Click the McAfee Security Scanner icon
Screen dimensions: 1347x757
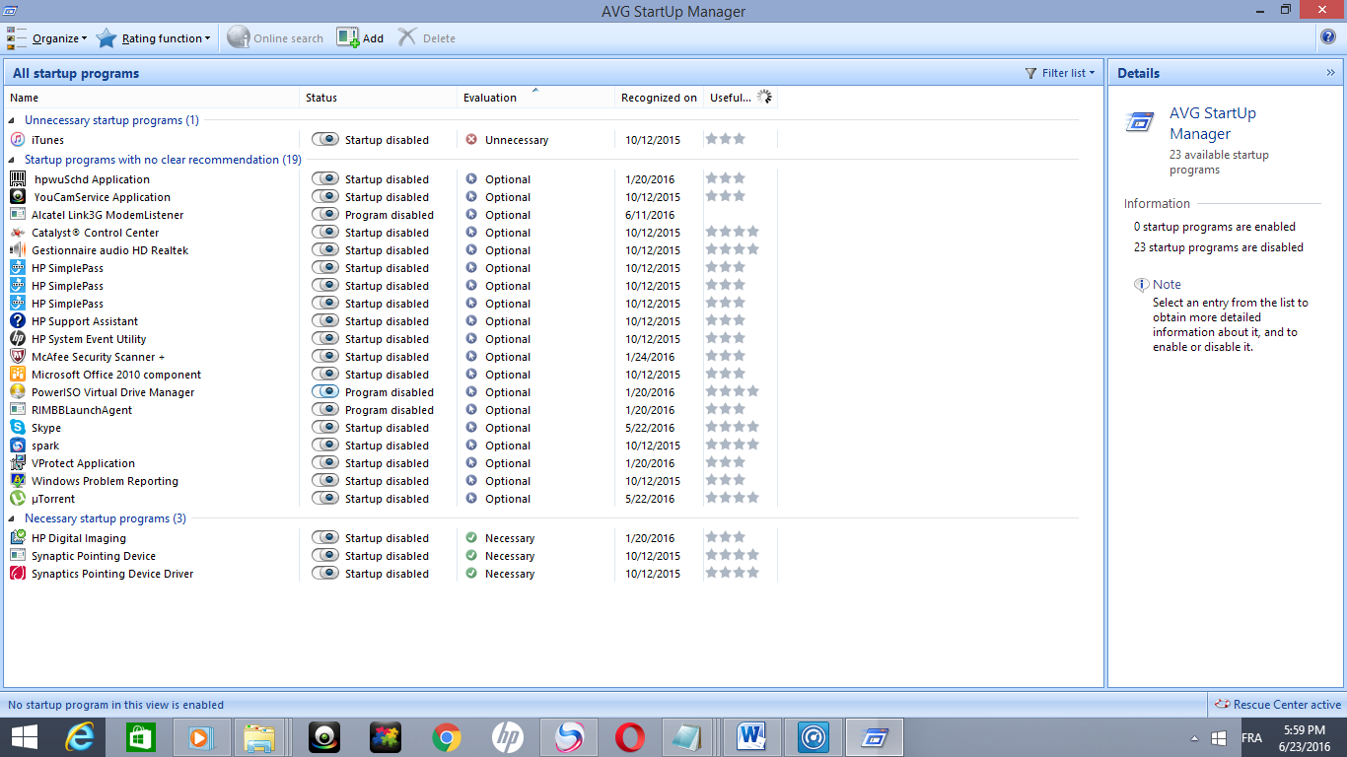[x=18, y=357]
